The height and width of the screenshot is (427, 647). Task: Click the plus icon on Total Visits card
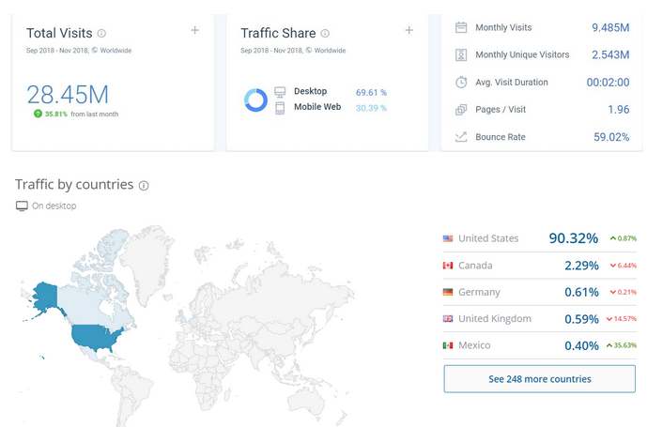point(194,30)
